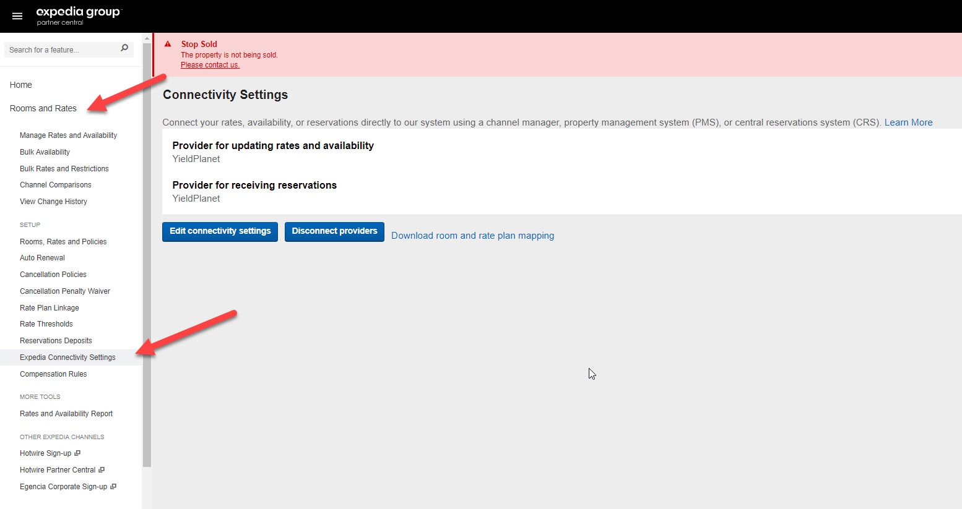The width and height of the screenshot is (962, 509).
Task: Open Reservations Deposits page
Action: (x=56, y=341)
